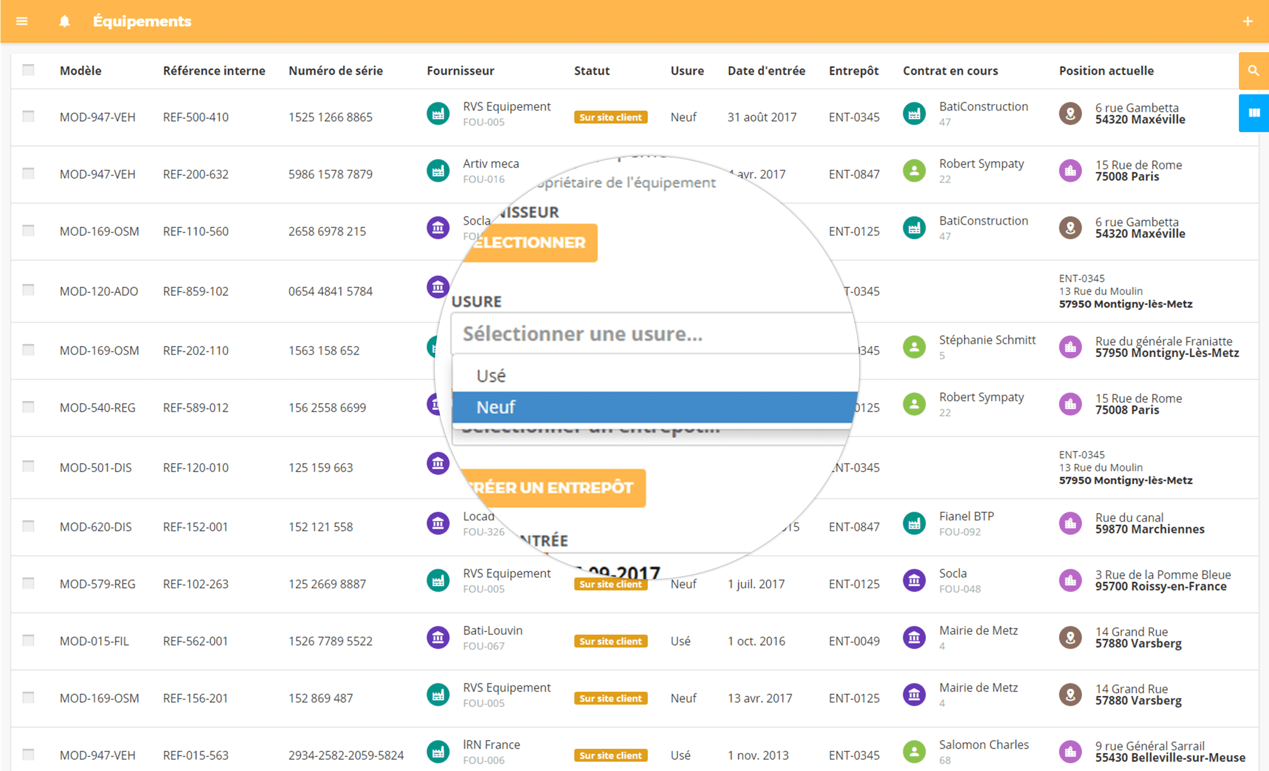Check the REF-200-632 row checkbox
This screenshot has height=771, width=1269.
pos(28,173)
